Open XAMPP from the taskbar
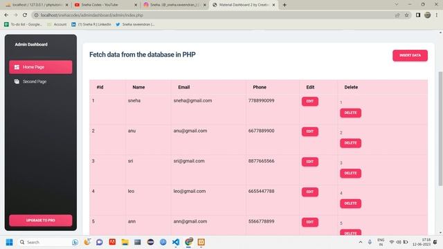The image size is (443, 249). click(x=201, y=242)
